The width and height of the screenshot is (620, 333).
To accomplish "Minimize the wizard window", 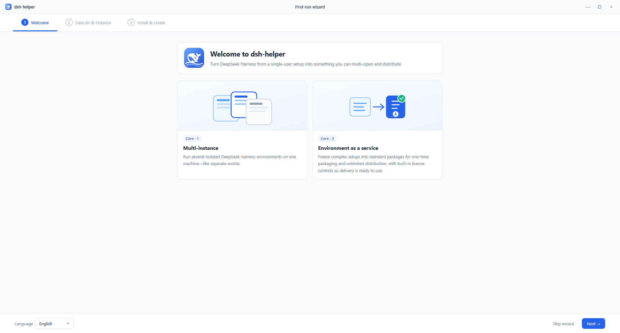I will click(588, 7).
